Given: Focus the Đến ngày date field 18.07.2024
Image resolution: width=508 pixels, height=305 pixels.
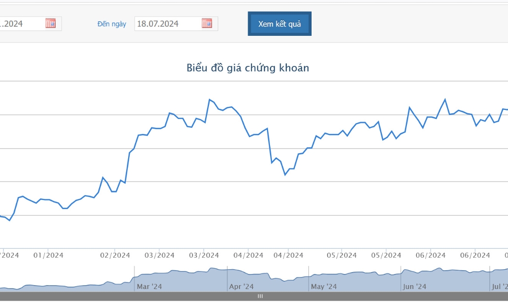Looking at the screenshot, I should [176, 24].
